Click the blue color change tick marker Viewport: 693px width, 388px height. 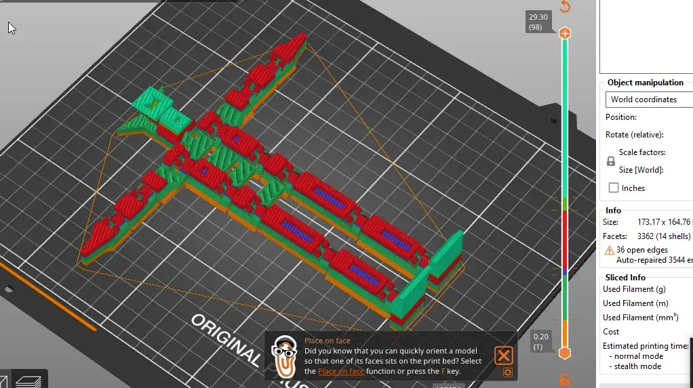[565, 272]
